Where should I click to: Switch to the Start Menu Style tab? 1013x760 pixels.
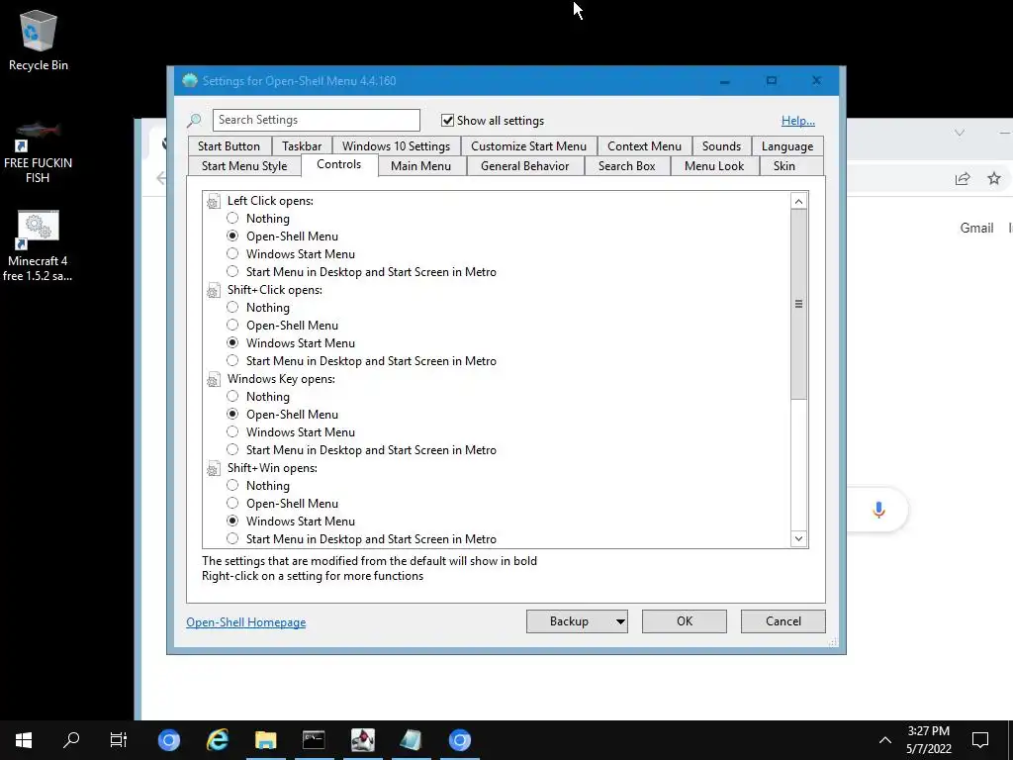(x=244, y=166)
